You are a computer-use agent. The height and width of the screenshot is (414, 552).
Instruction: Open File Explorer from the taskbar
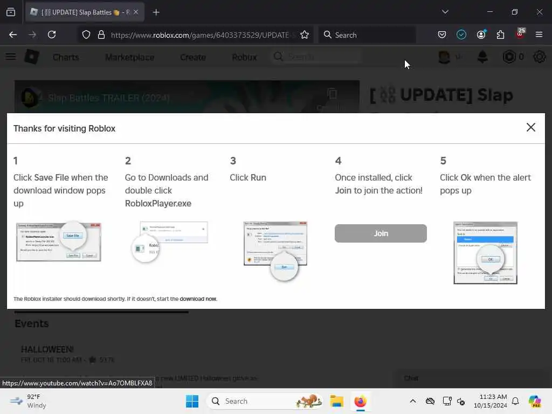pos(336,401)
